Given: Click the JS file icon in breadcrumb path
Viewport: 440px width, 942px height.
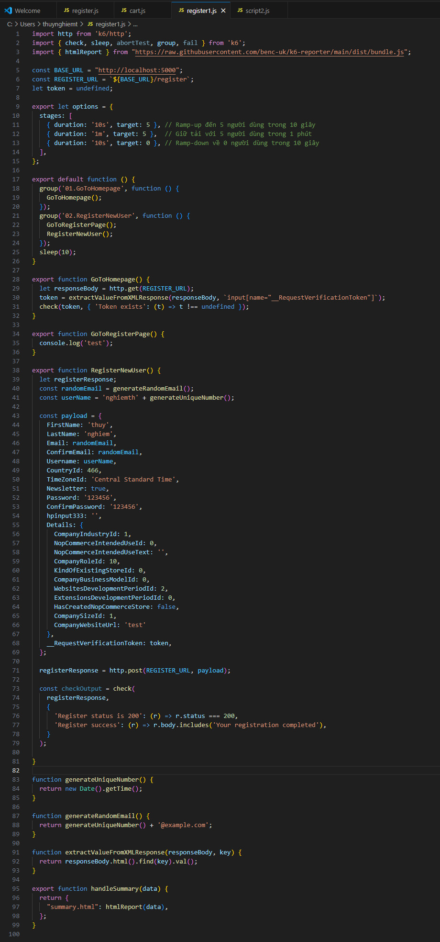Looking at the screenshot, I should click(x=90, y=24).
